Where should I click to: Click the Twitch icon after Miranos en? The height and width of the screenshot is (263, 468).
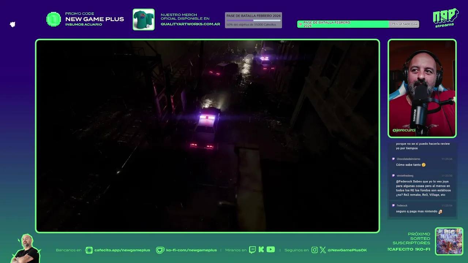(x=252, y=250)
